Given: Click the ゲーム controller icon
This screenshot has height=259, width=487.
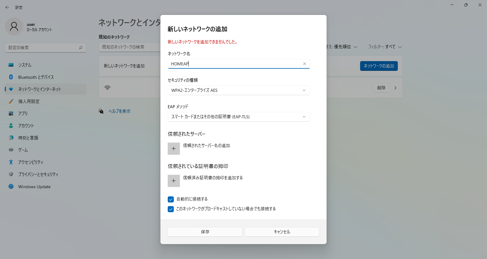Looking at the screenshot, I should pyautogui.click(x=11, y=150).
